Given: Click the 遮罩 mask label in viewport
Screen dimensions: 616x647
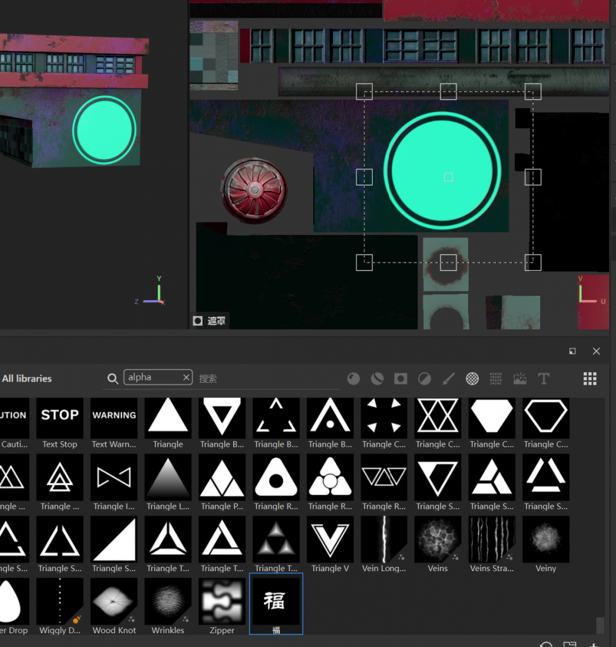Looking at the screenshot, I should (210, 321).
